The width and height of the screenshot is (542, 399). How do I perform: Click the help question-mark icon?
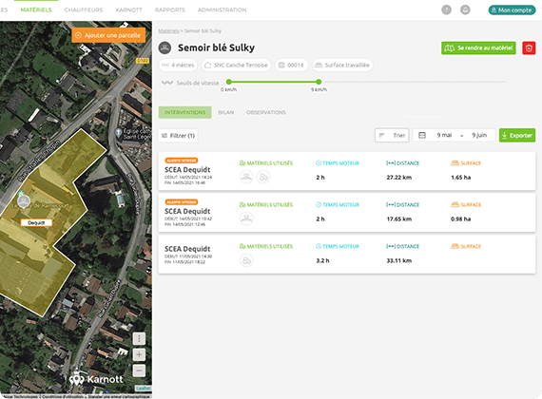tap(446, 9)
